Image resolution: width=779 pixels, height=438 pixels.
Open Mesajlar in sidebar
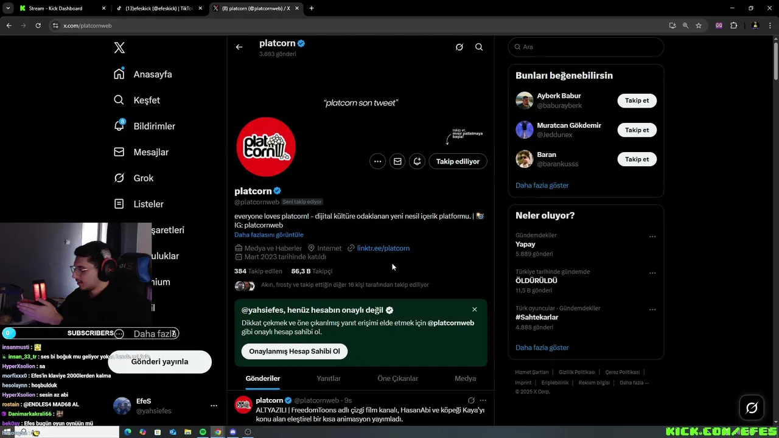[x=141, y=152]
